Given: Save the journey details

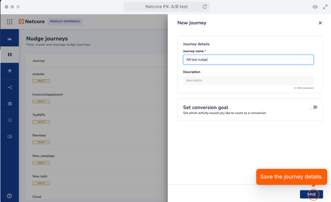Looking at the screenshot, I should click(x=311, y=194).
